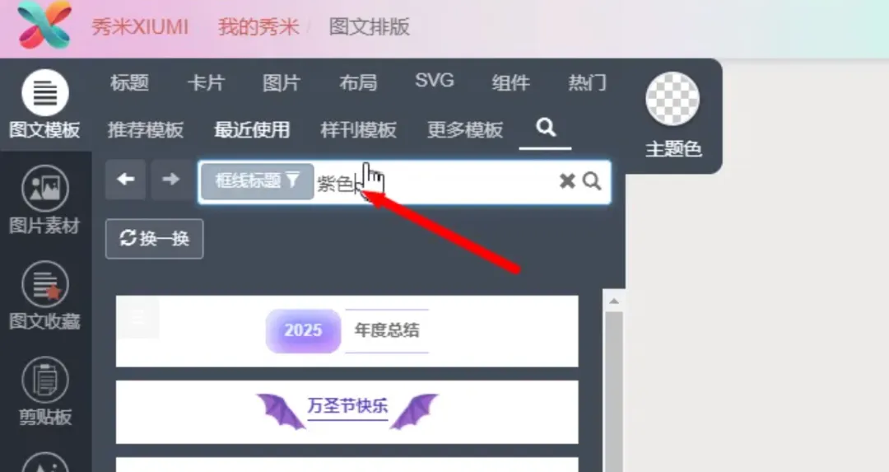This screenshot has width=889, height=472.
Task: Open the 图文模板 sidebar panel icon
Action: tap(44, 93)
